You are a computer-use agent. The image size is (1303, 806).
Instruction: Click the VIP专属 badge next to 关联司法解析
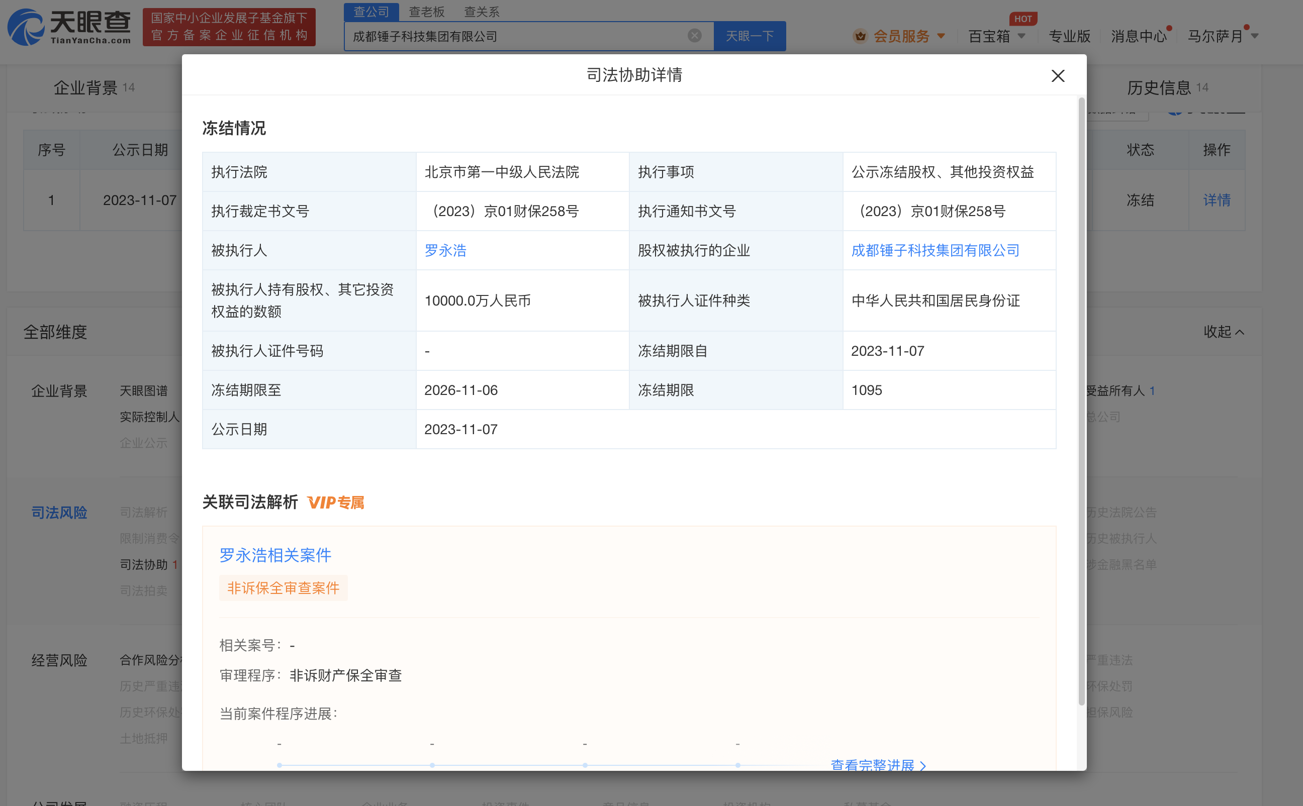(336, 502)
